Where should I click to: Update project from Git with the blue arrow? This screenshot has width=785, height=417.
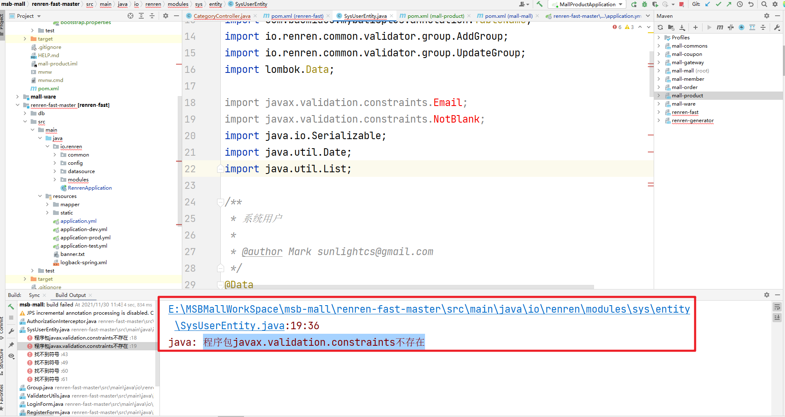[708, 4]
